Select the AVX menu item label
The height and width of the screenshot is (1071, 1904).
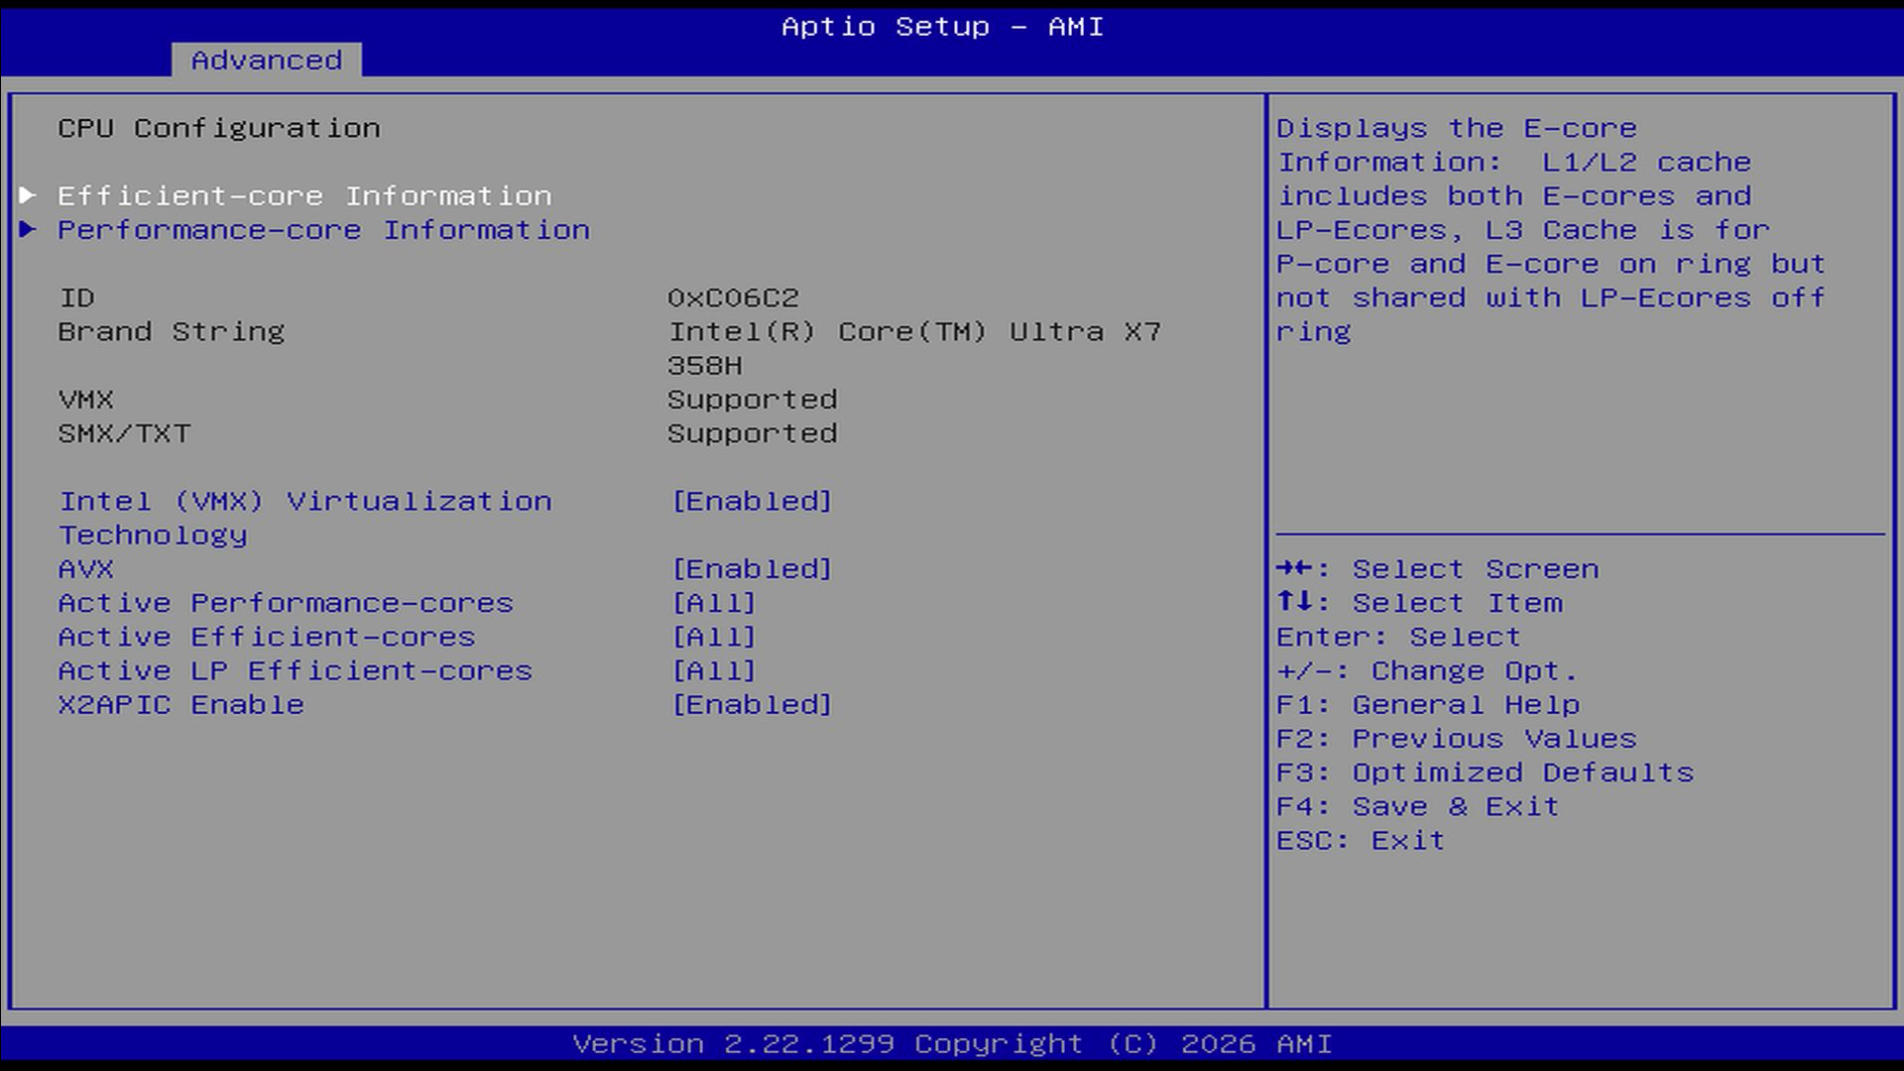tap(86, 569)
